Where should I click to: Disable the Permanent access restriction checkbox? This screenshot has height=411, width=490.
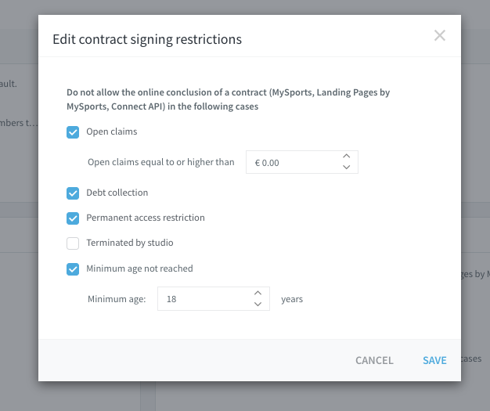(73, 218)
